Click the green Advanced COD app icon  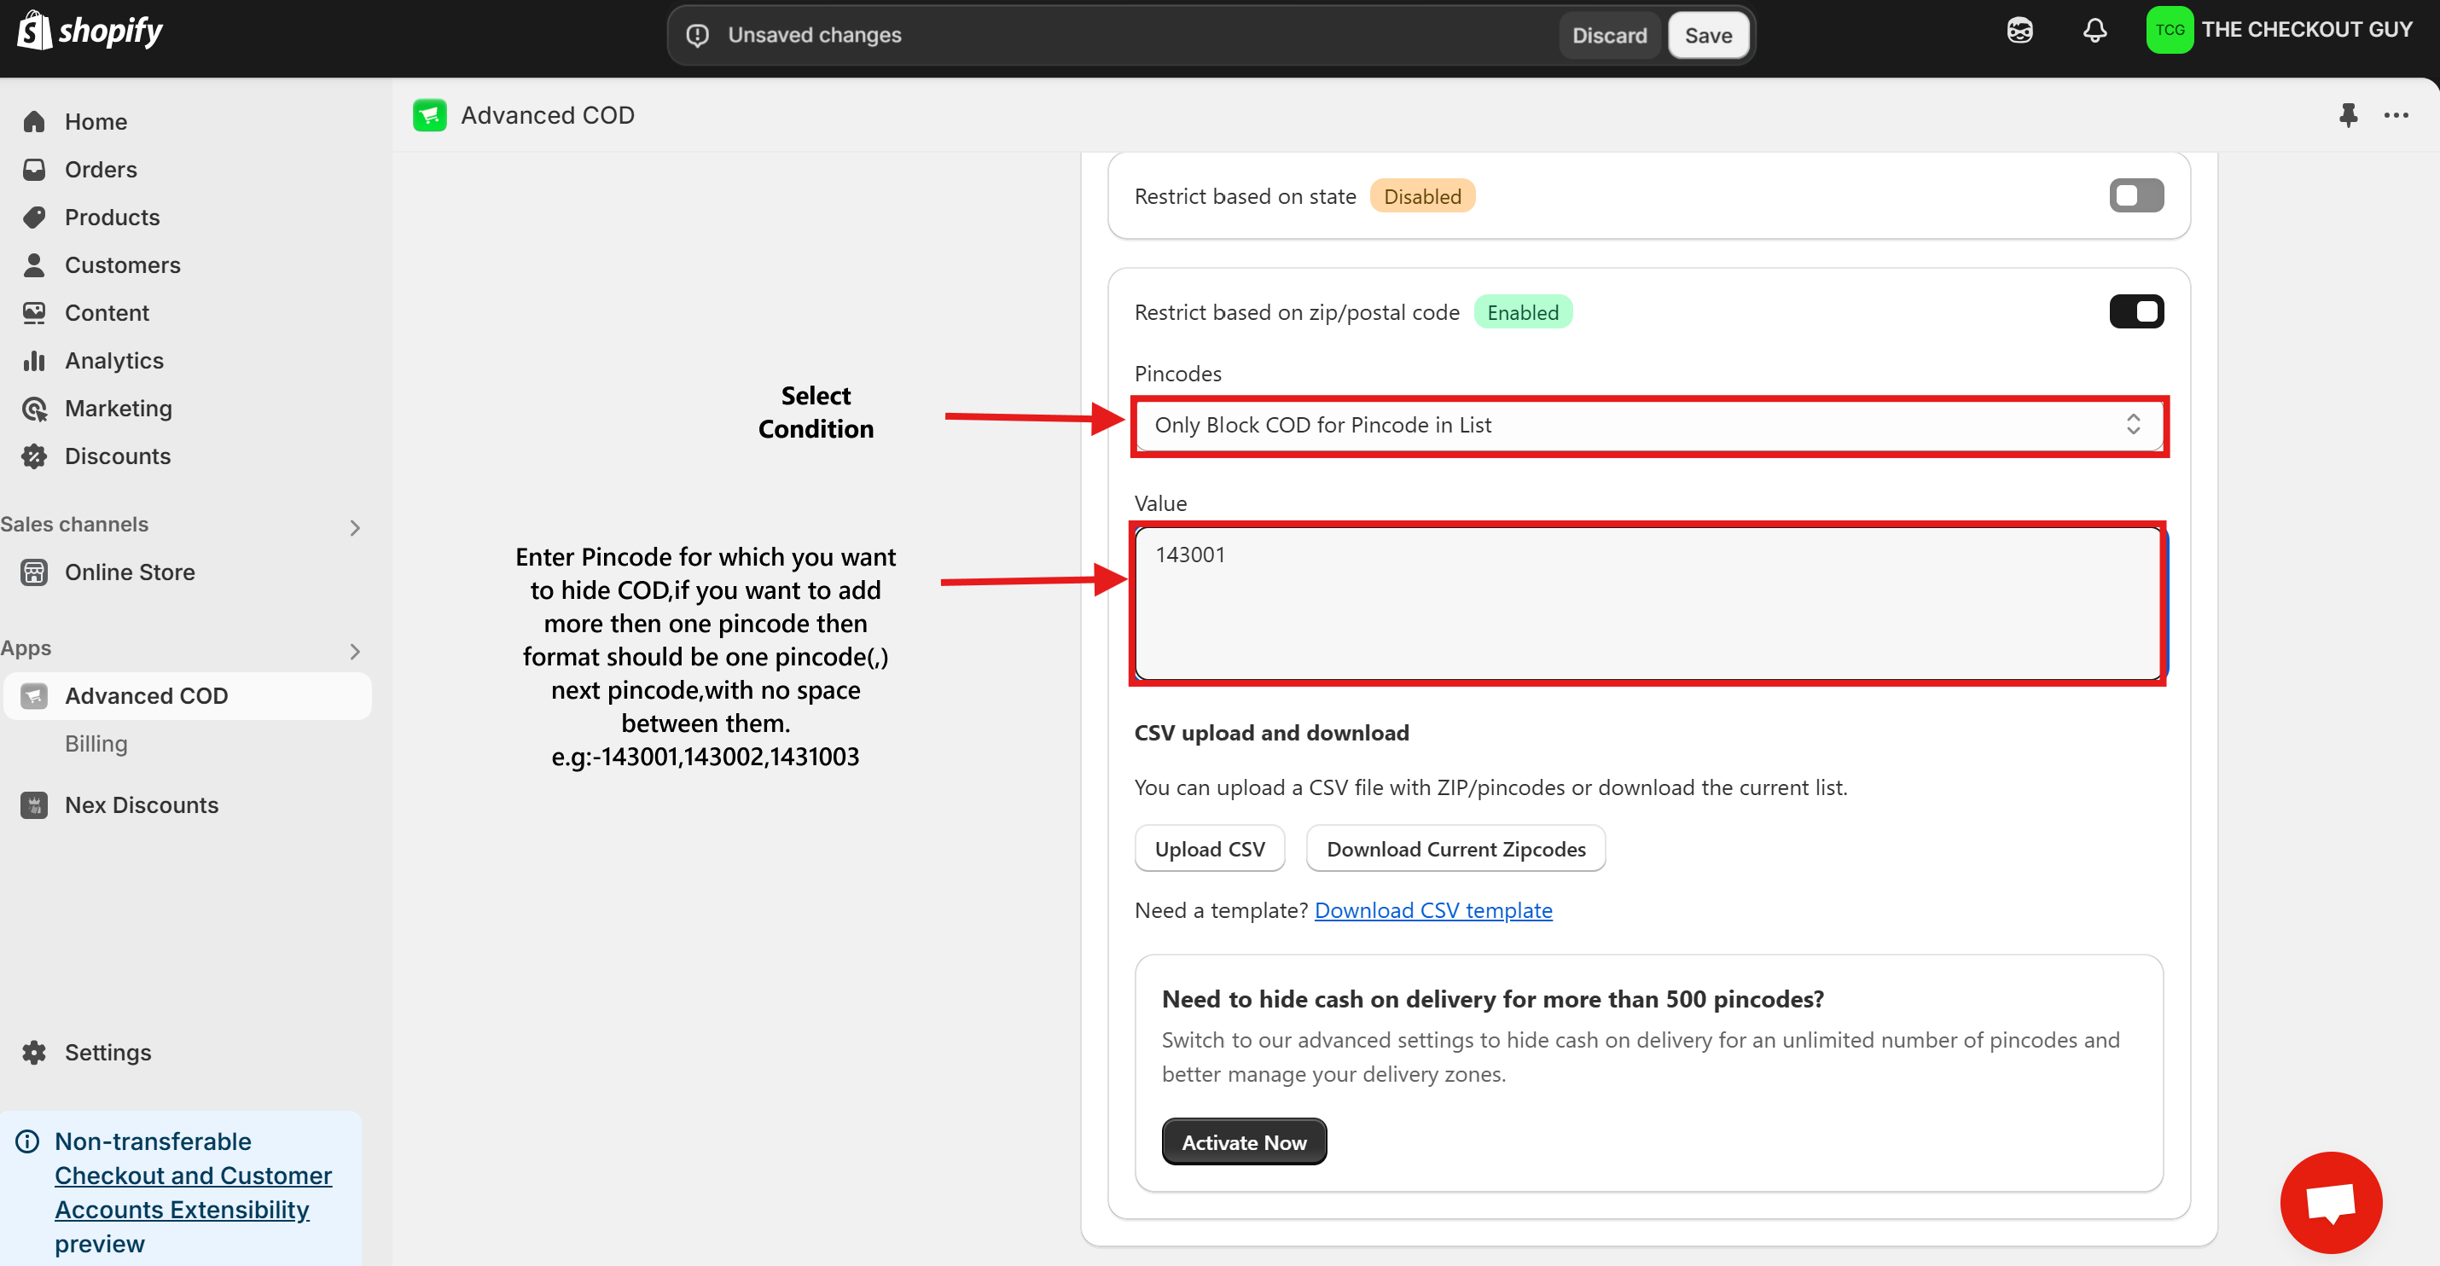tap(429, 115)
